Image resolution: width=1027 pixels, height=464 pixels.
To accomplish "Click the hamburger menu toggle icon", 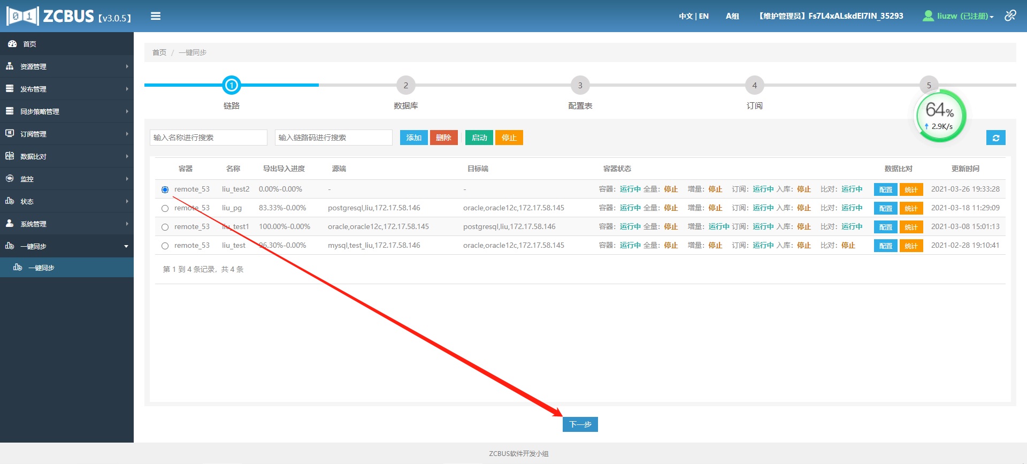I will coord(156,16).
